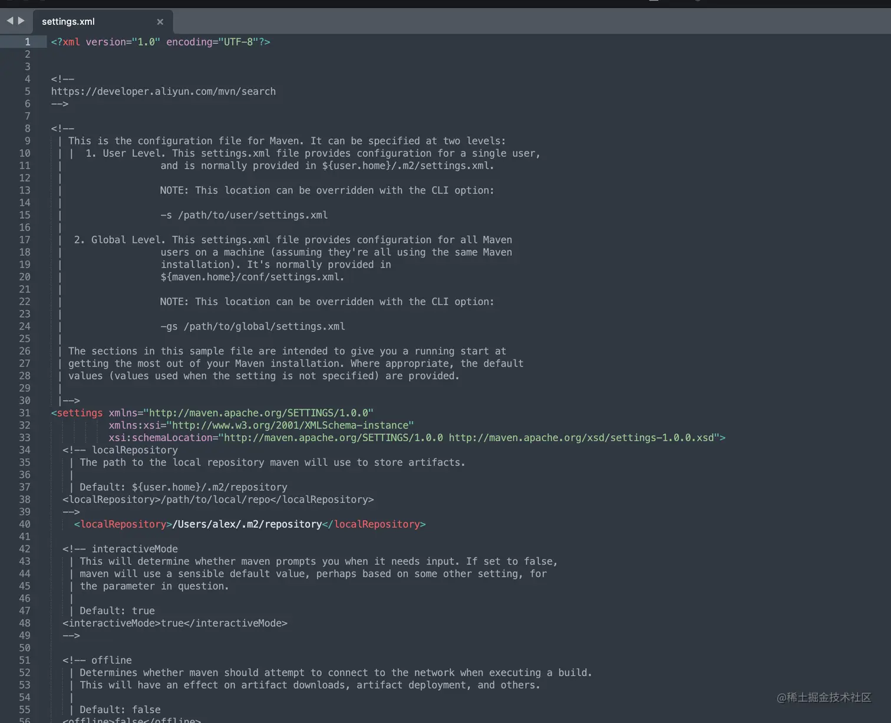Click line number 55 in gutter
Viewport: 891px width, 723px height.
[24, 710]
